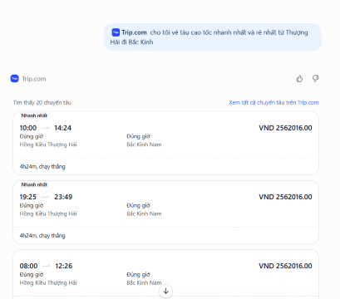
Task: Select the 19:25 to 23:49 train card
Action: 165,213
